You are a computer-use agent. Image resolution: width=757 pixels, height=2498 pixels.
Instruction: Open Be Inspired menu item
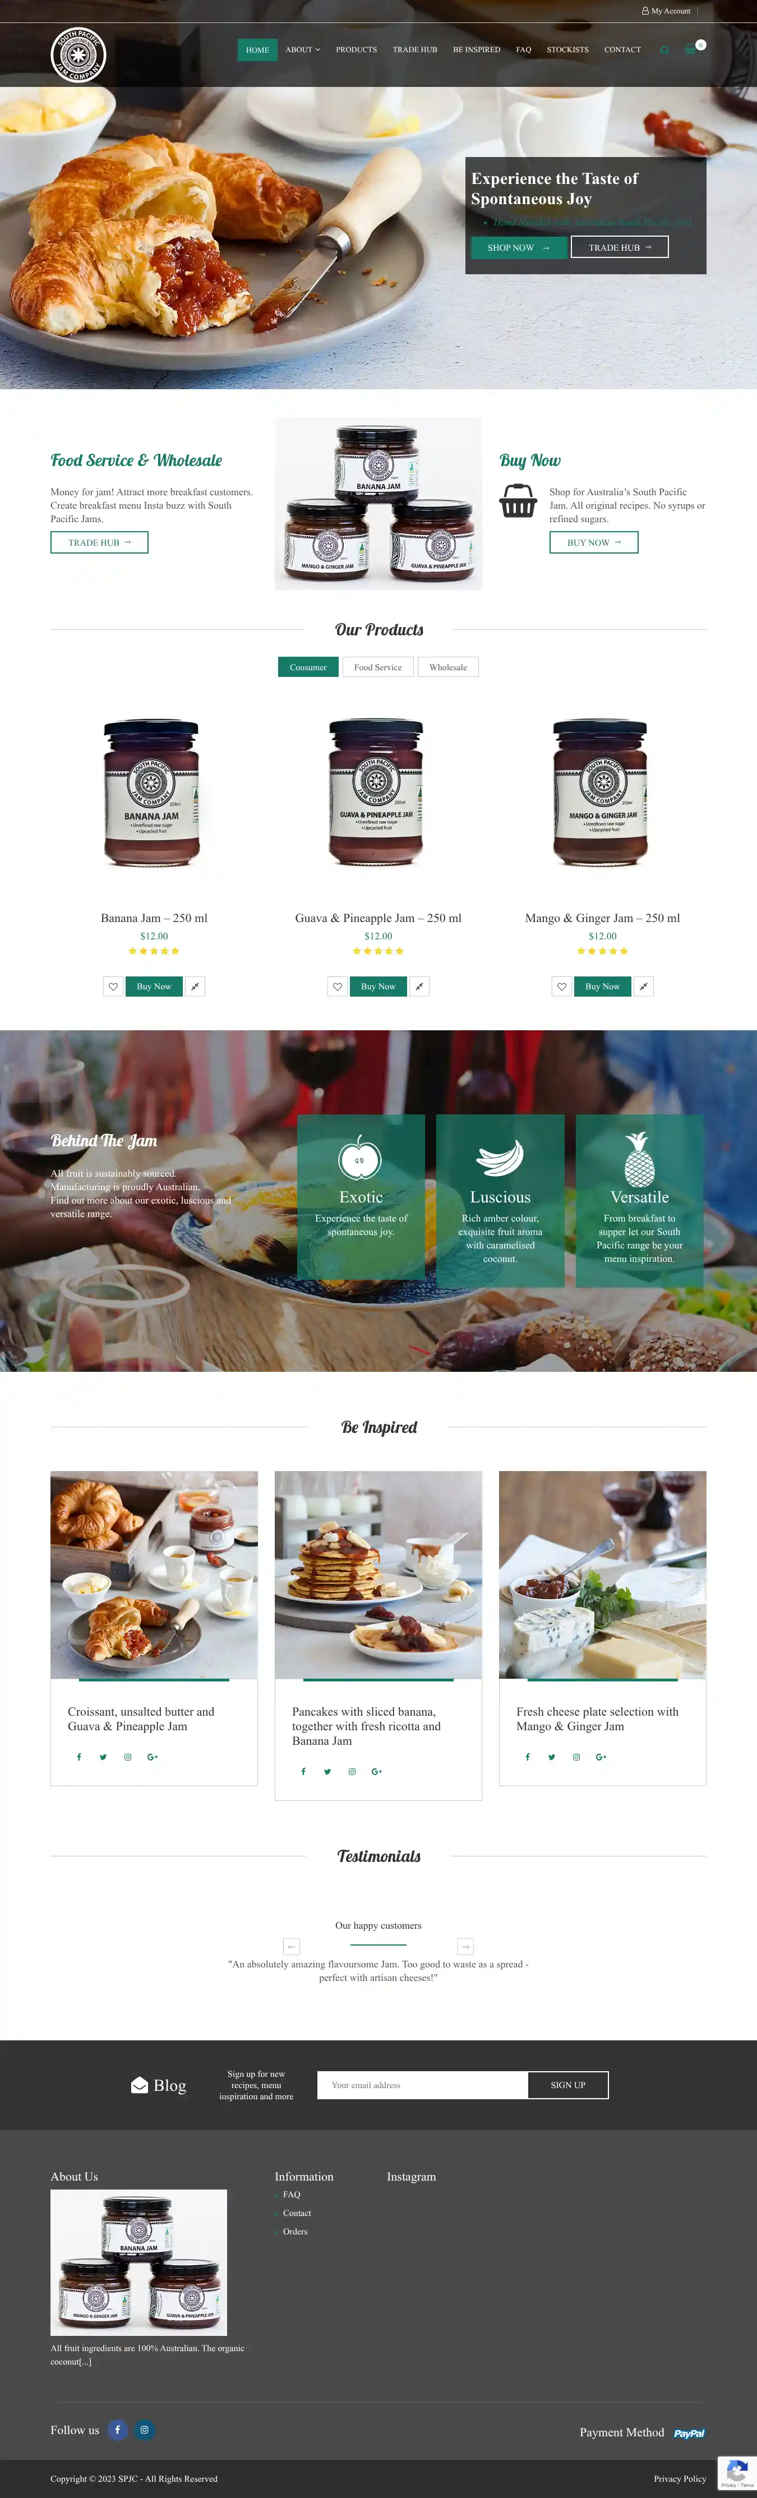point(477,49)
